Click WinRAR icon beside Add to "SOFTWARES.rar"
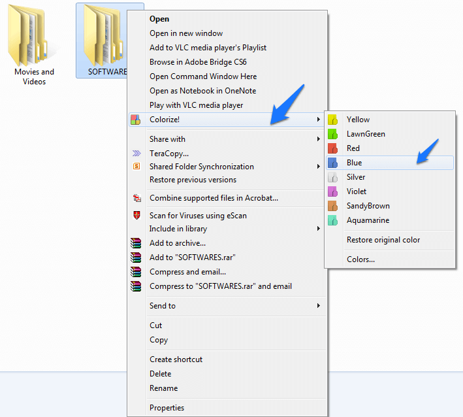The width and height of the screenshot is (463, 417). 136,258
